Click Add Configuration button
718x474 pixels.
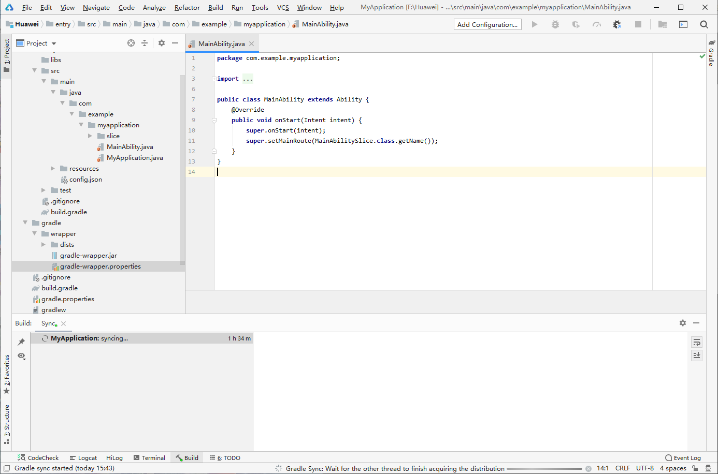point(487,24)
